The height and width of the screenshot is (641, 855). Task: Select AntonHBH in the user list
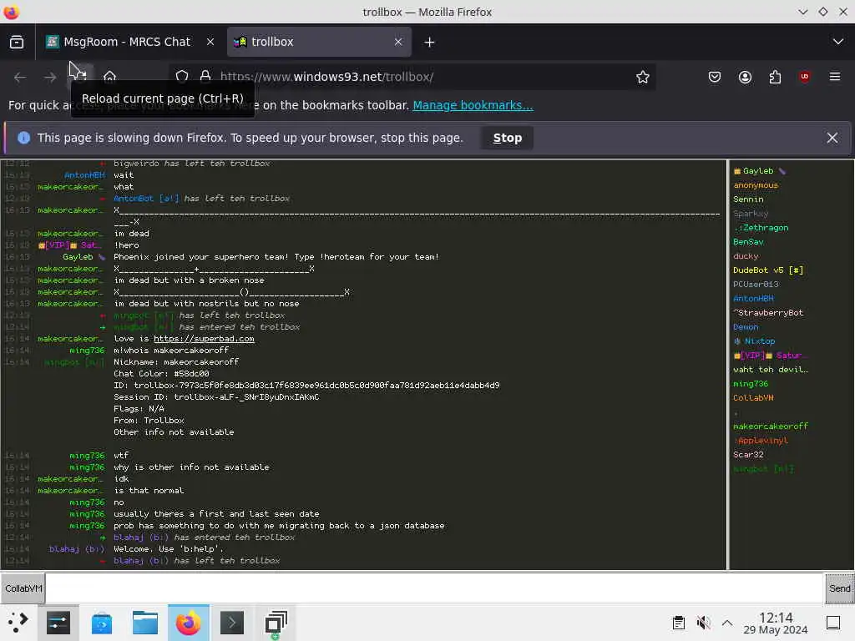click(753, 299)
